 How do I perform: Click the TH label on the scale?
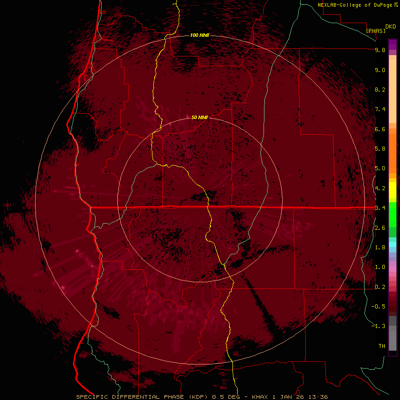click(382, 346)
